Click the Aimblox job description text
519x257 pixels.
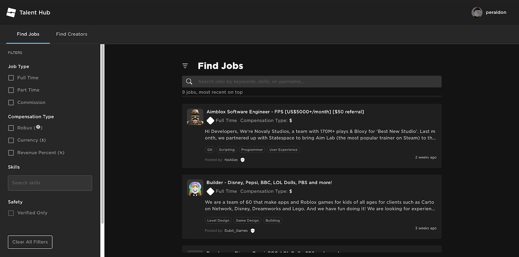[x=320, y=135]
